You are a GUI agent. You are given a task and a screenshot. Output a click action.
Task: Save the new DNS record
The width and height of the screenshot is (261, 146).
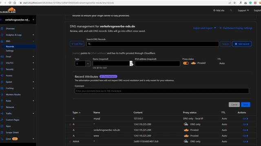click(246, 105)
